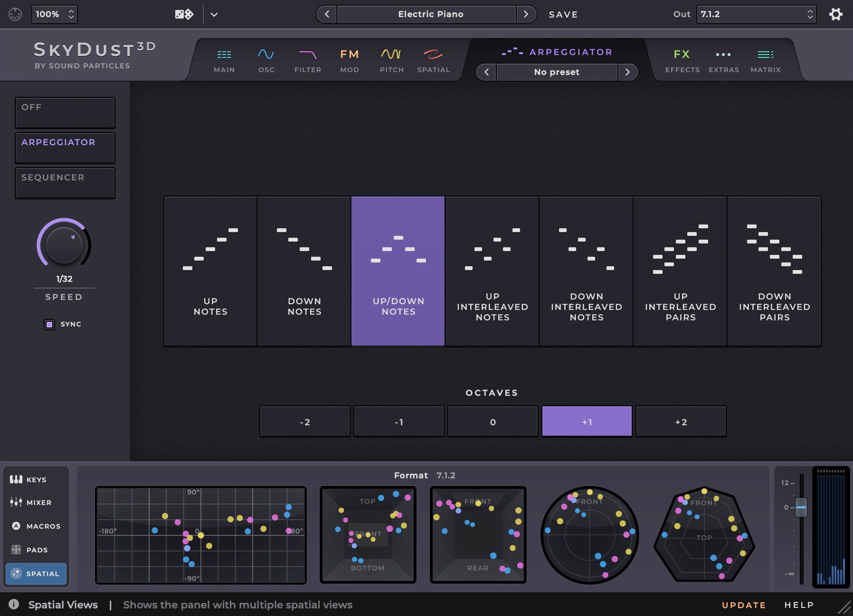The width and height of the screenshot is (853, 616).
Task: Open the FX Effects panel
Action: pos(682,59)
